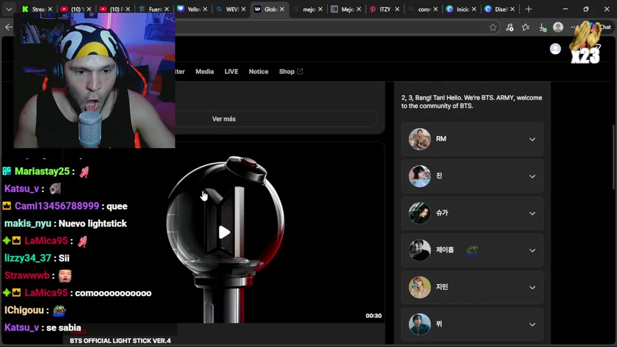Click 지민's profile photo

(419, 287)
